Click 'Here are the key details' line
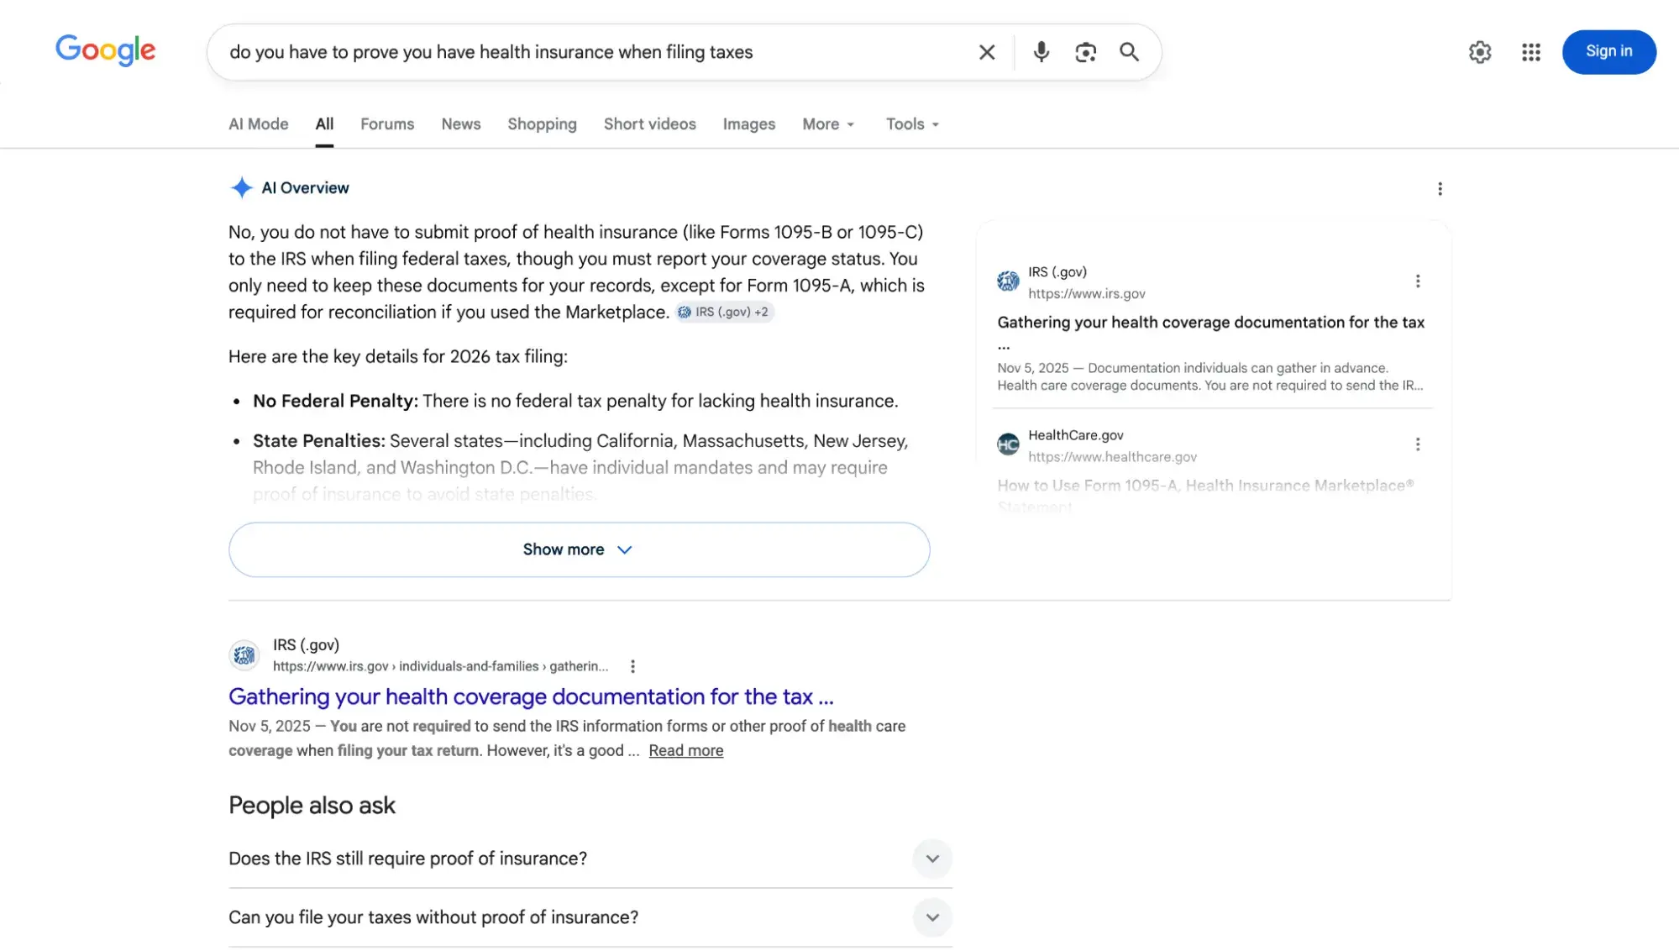Image resolution: width=1679 pixels, height=951 pixels. click(398, 356)
